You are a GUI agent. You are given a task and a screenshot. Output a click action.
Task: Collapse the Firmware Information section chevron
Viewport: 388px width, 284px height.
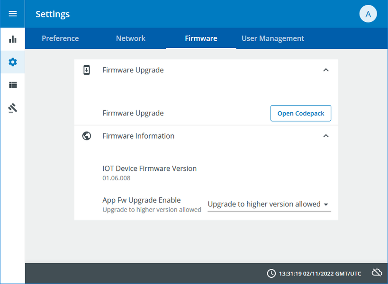[325, 136]
